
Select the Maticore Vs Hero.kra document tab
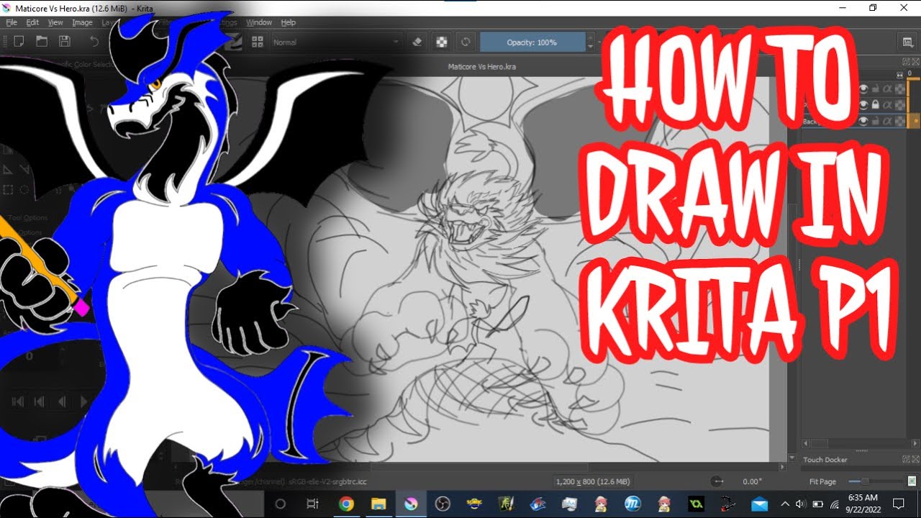point(481,66)
